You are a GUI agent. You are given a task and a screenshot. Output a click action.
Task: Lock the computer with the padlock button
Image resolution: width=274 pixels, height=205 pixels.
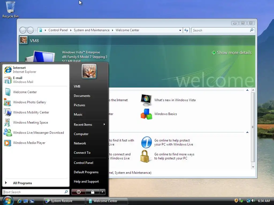(x=92, y=192)
